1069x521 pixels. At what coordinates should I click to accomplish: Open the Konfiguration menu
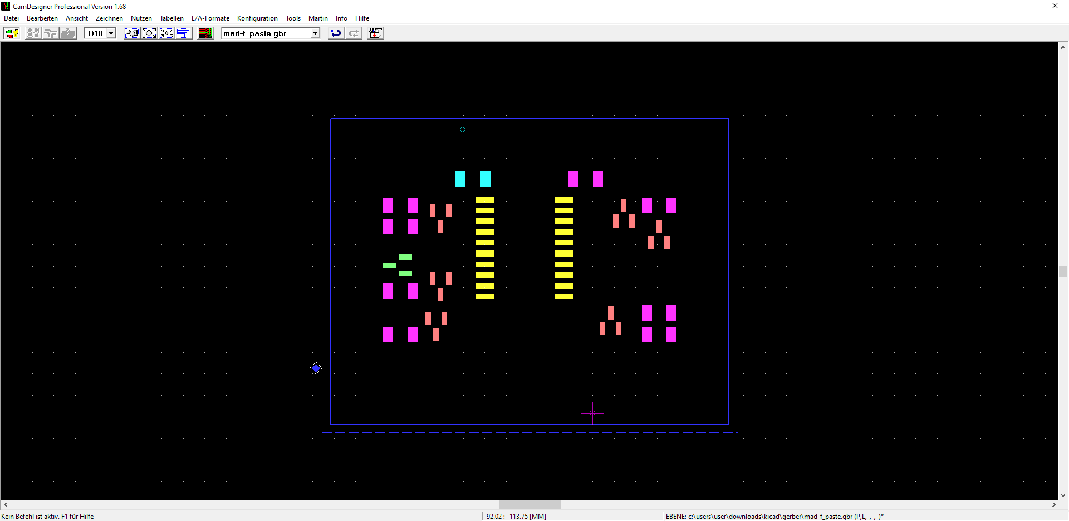[x=257, y=18]
